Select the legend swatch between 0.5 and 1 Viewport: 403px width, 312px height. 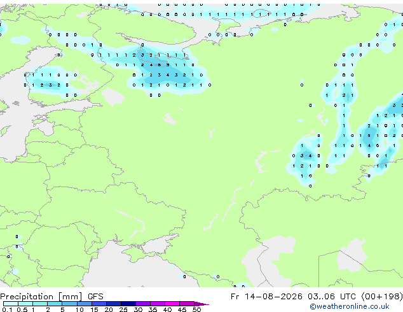[25, 304]
